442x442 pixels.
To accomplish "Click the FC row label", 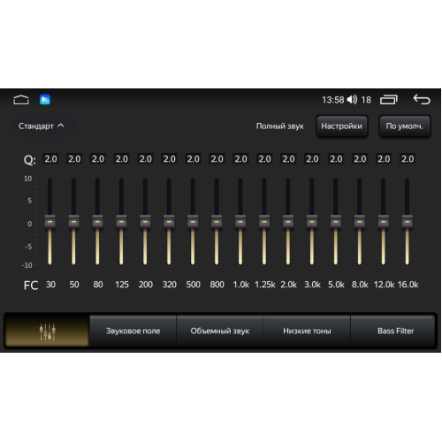I will tap(31, 286).
